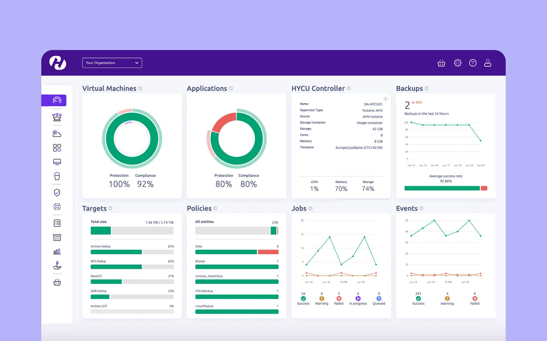Screen dimensions: 547x341
Task: Click the HYCUBackup policy bar
Action: click(237, 297)
